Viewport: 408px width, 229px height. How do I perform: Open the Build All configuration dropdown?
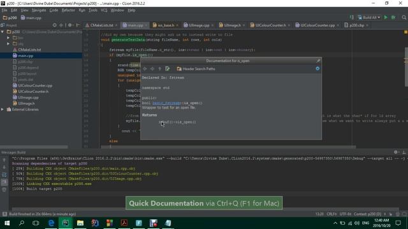[369, 17]
